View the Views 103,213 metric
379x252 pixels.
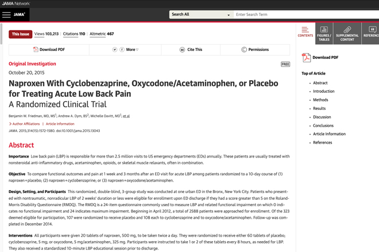click(x=47, y=34)
